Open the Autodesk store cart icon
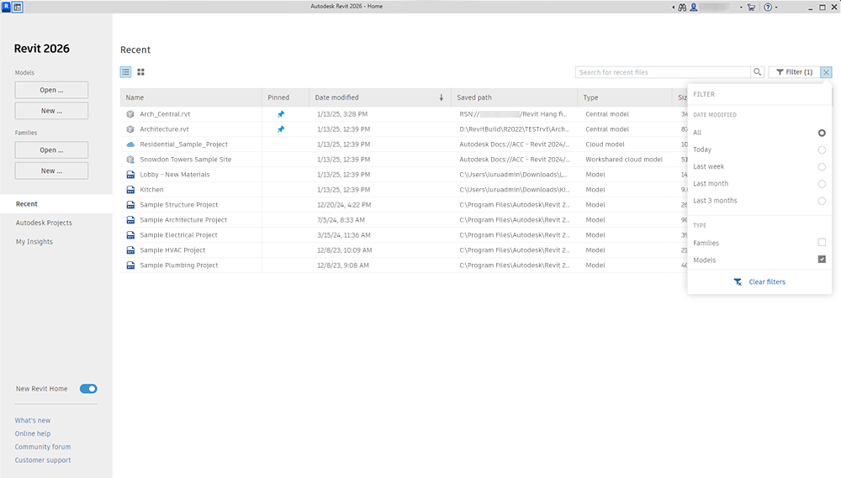 (751, 8)
